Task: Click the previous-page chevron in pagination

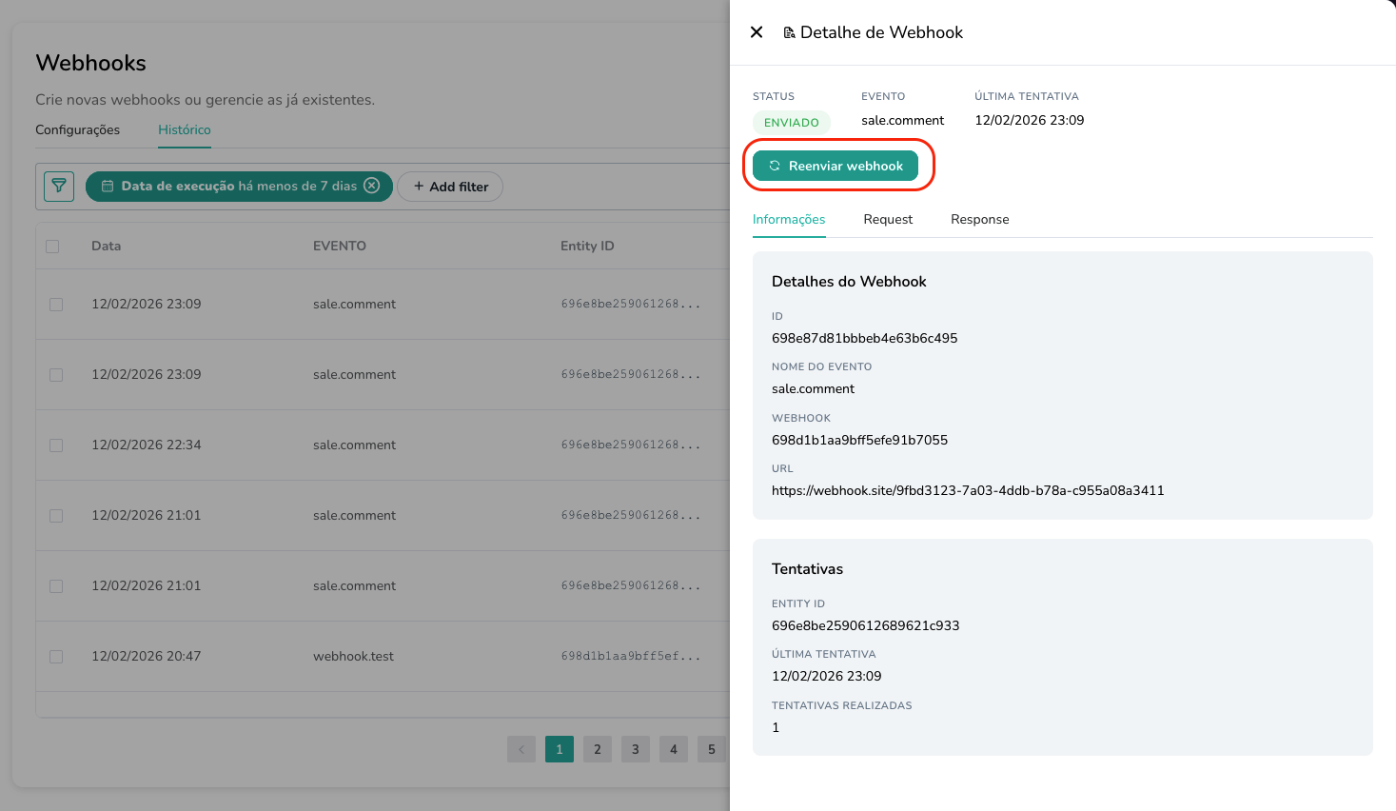Action: click(x=521, y=749)
